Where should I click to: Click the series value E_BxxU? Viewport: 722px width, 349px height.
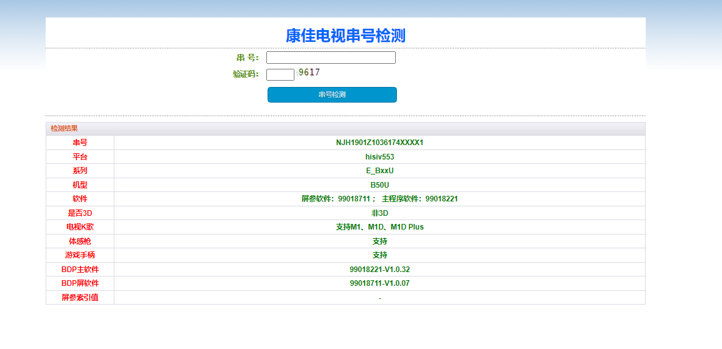379,171
